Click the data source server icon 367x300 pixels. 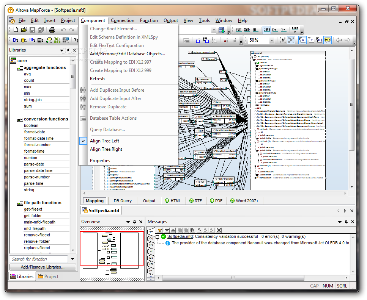pos(221,30)
